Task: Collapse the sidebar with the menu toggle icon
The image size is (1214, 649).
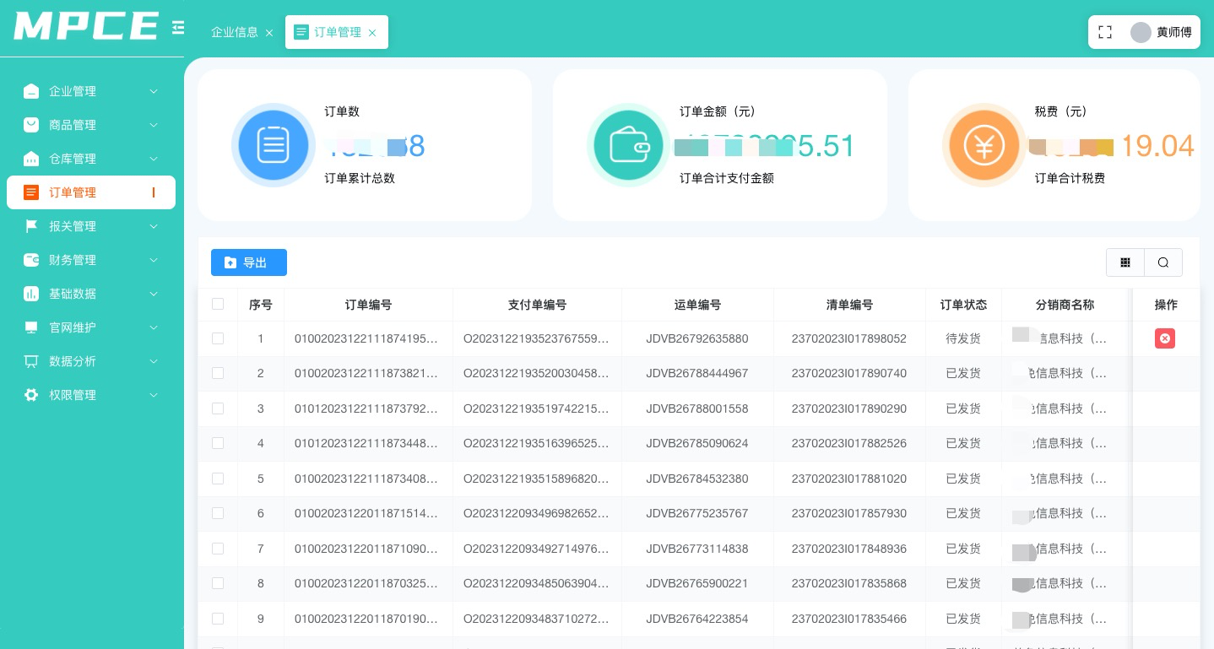Action: click(x=177, y=29)
